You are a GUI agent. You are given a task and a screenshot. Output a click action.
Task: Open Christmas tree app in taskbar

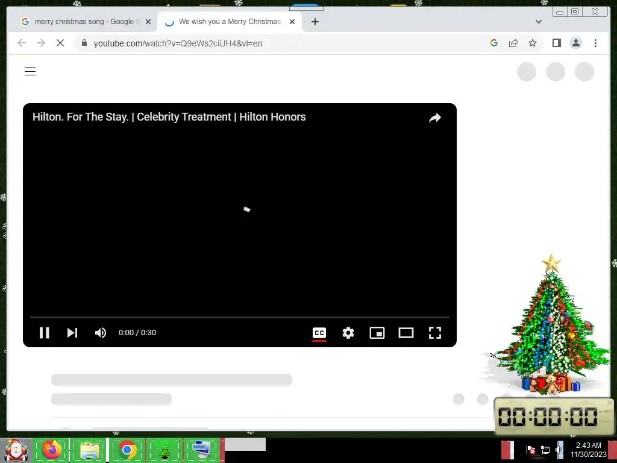(164, 450)
